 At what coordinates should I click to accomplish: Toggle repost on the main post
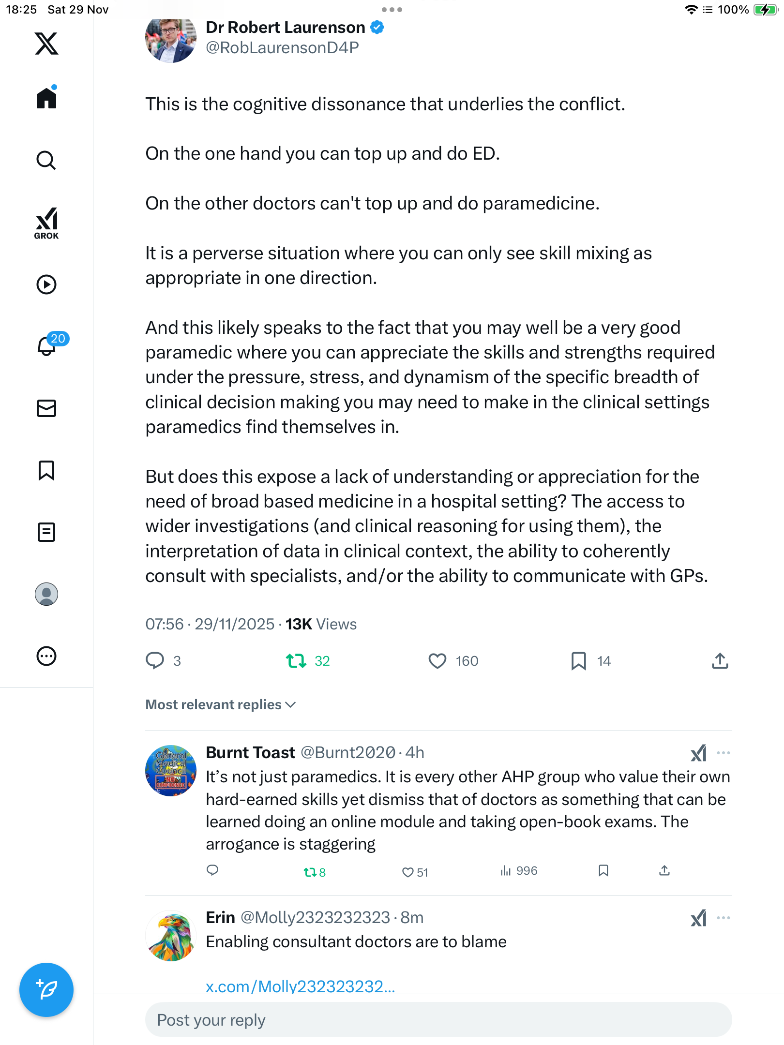pos(296,661)
